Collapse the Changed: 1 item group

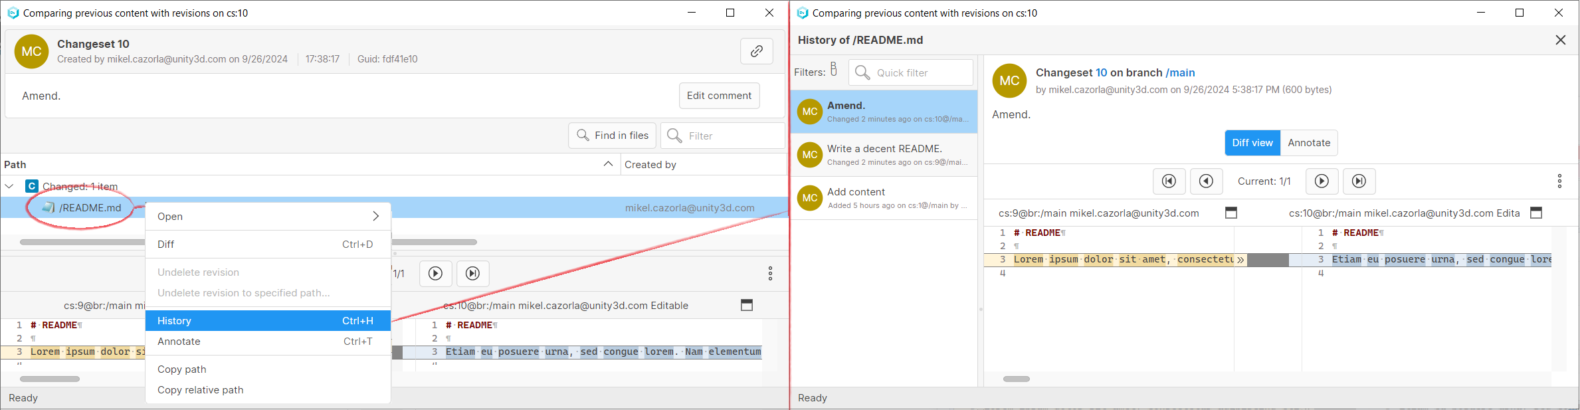[9, 187]
